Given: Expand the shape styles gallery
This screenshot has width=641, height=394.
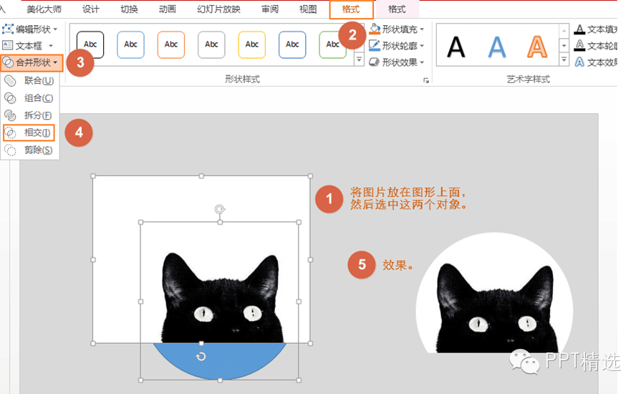Looking at the screenshot, I should (359, 59).
